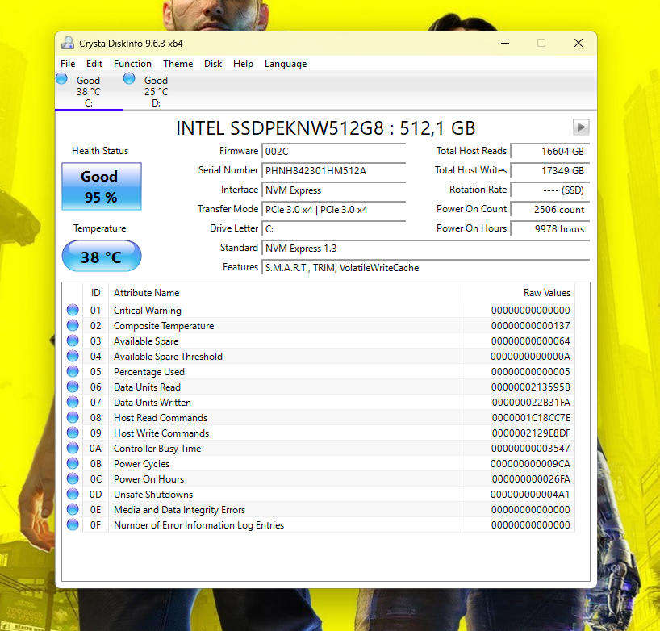Viewport: 660px width, 631px height.
Task: Click the CrystalDiskInfo app icon in title bar
Action: coord(68,44)
